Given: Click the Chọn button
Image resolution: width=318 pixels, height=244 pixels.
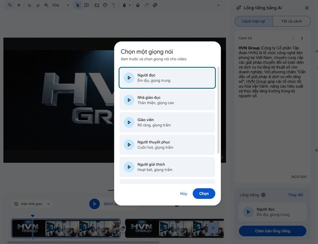Looking at the screenshot, I should point(204,193).
